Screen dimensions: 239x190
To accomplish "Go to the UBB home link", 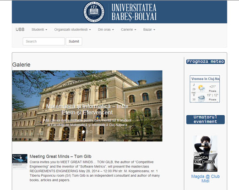I will pos(20,29).
